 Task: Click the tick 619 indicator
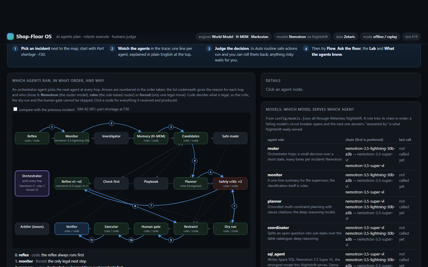click(411, 37)
